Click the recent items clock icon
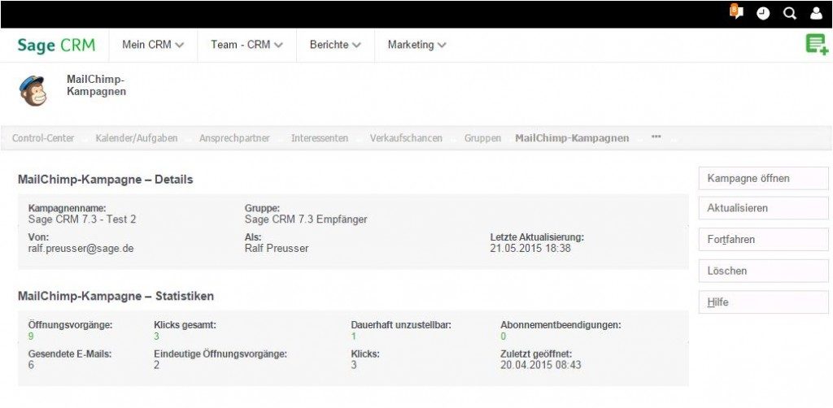The width and height of the screenshot is (833, 408). [763, 14]
